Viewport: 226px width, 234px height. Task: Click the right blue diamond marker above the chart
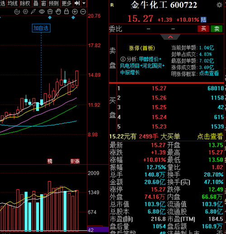click(x=73, y=18)
